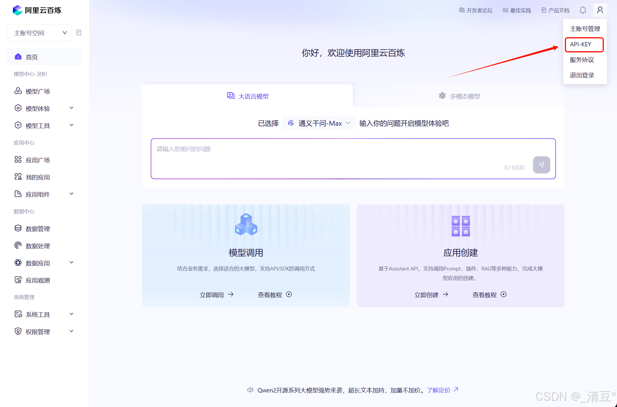Open the 数据管理 sidebar item
Screen dimensions: 617x407
click(44, 228)
